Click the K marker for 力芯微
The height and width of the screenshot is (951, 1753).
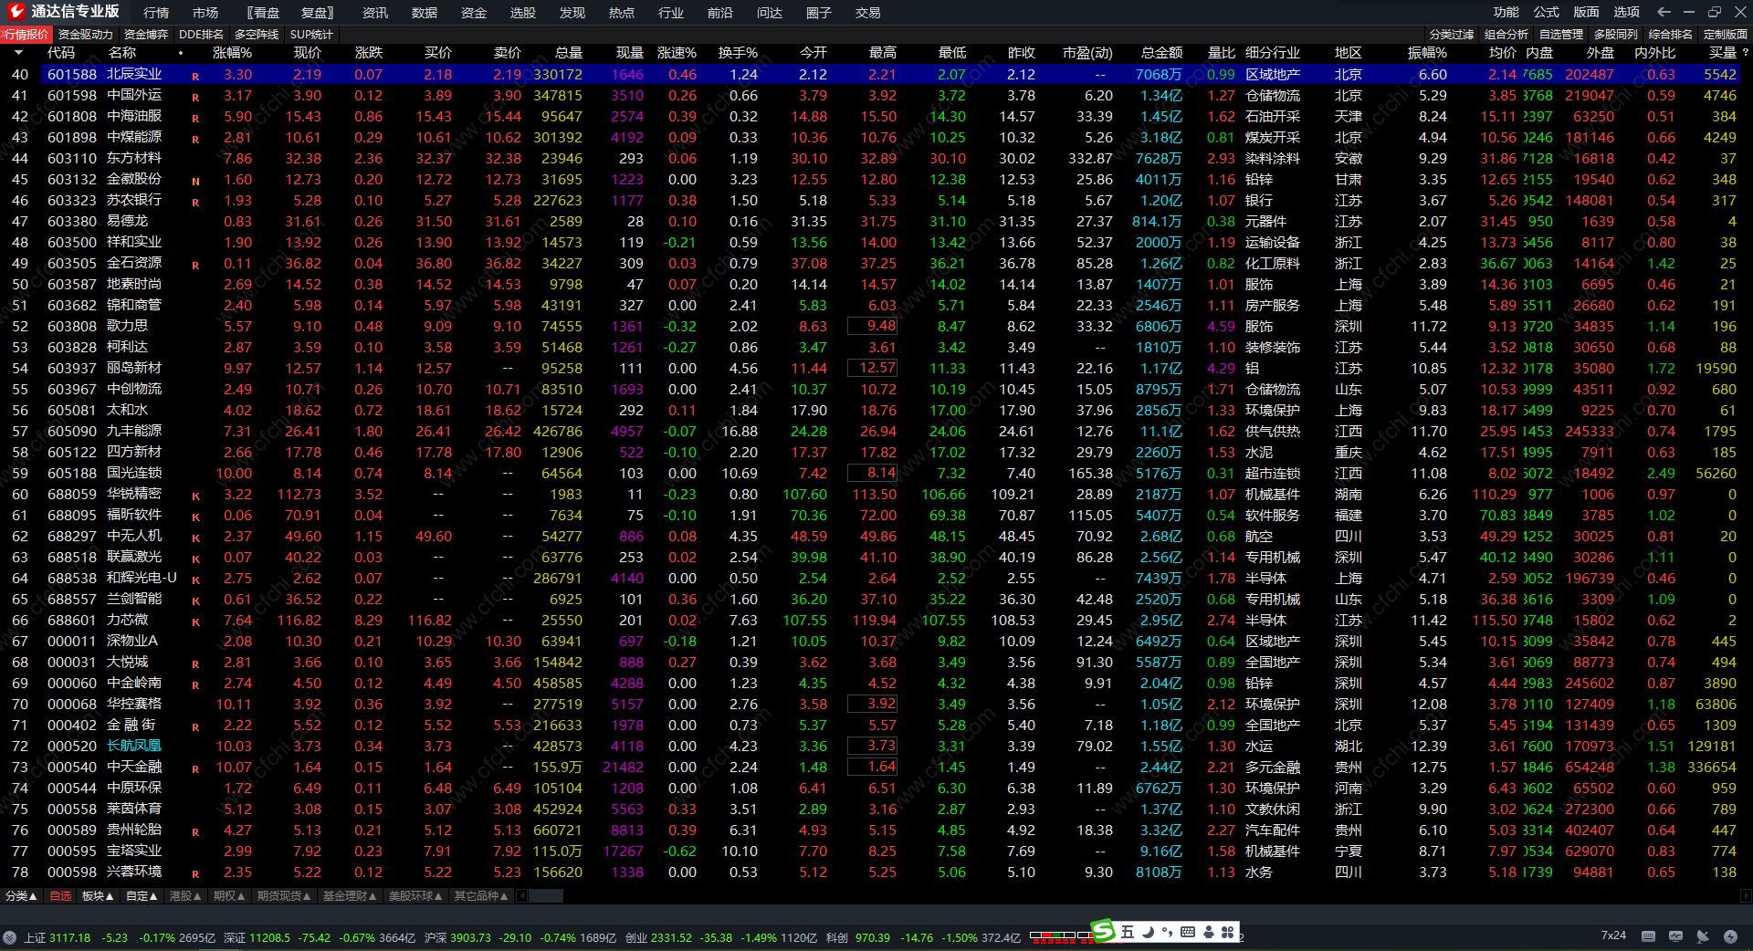195,622
